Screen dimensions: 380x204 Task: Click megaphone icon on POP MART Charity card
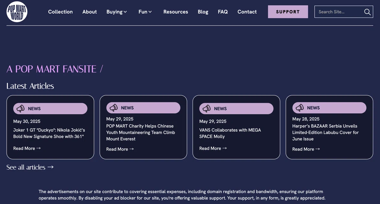[114, 108]
